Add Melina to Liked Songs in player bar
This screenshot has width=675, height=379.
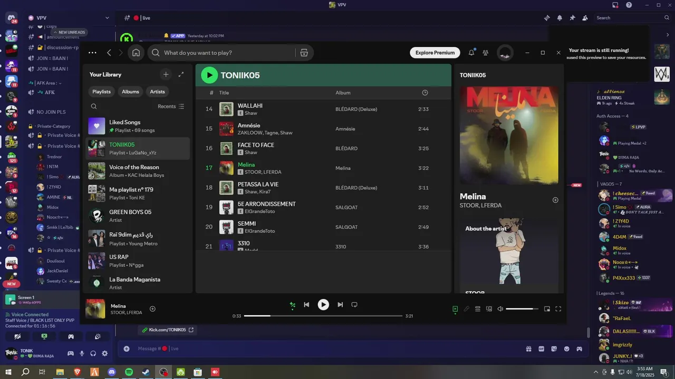click(152, 309)
